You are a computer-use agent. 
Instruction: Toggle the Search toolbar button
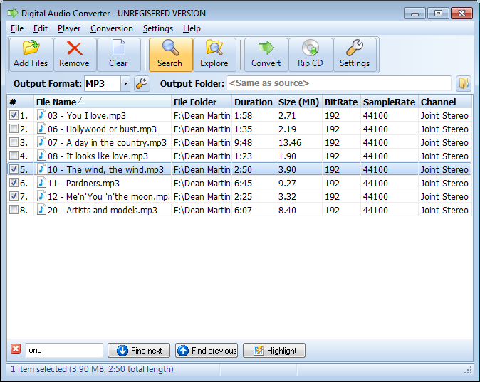[x=170, y=55]
